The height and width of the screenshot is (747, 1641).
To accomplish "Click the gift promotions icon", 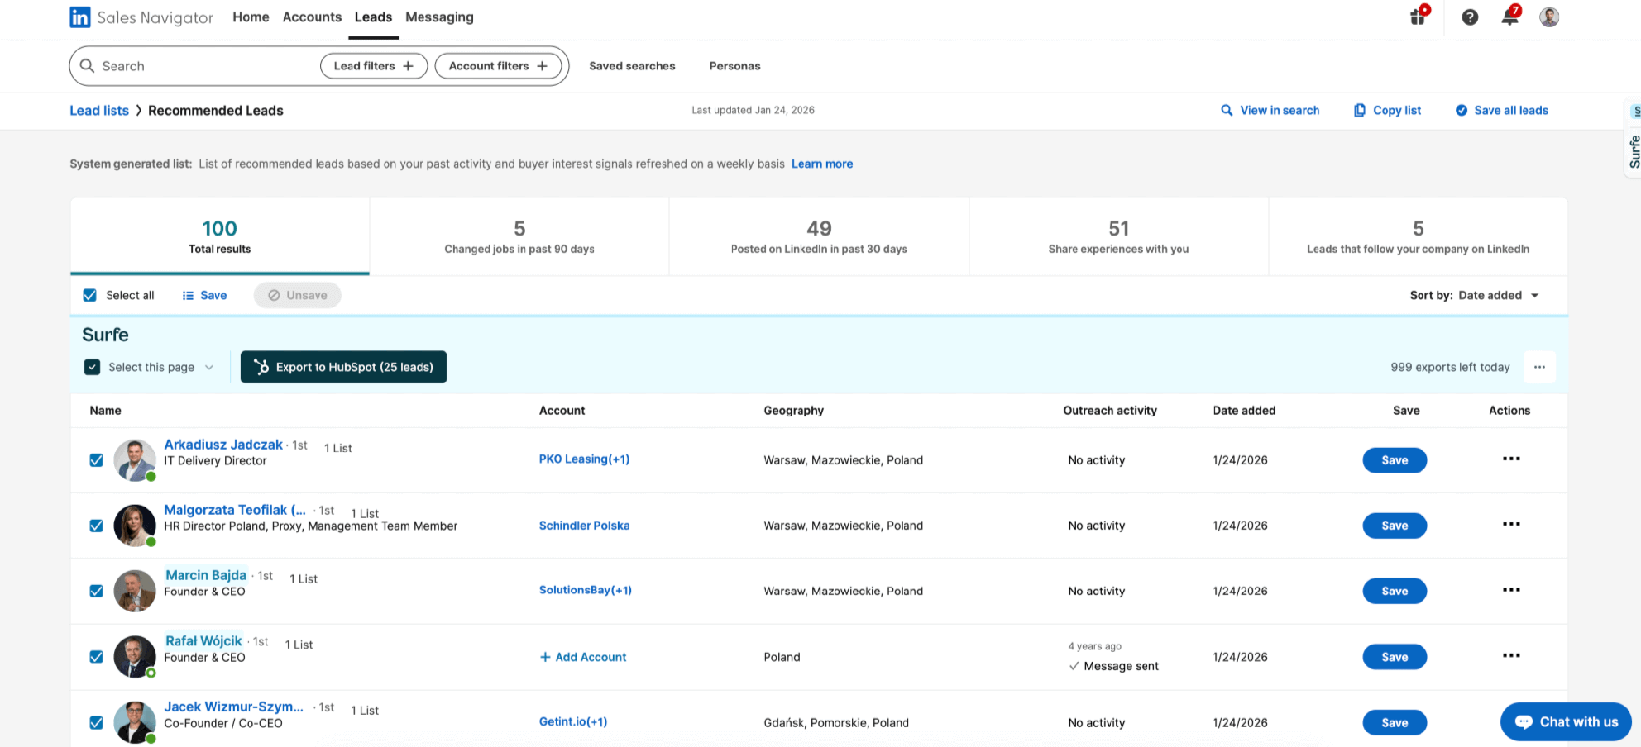I will [1417, 17].
